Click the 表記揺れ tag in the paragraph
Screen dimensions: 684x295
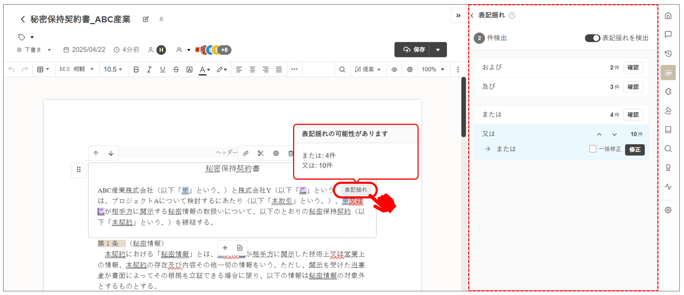tap(355, 190)
